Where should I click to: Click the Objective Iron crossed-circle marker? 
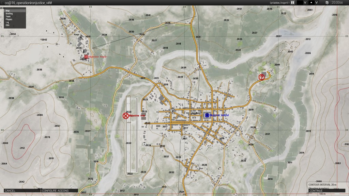pyautogui.click(x=126, y=116)
